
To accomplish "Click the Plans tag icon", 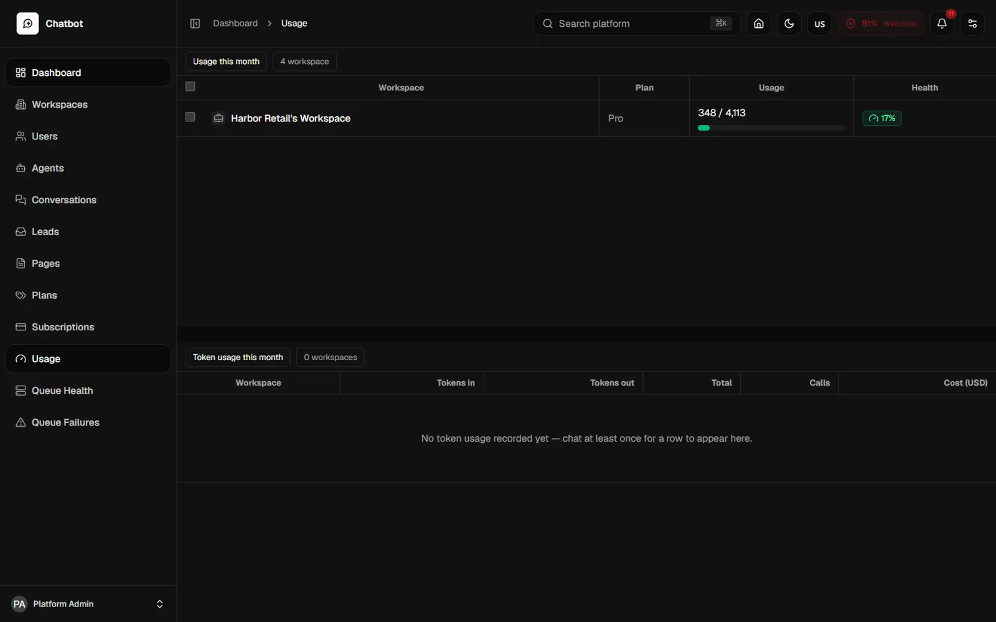I will point(21,295).
